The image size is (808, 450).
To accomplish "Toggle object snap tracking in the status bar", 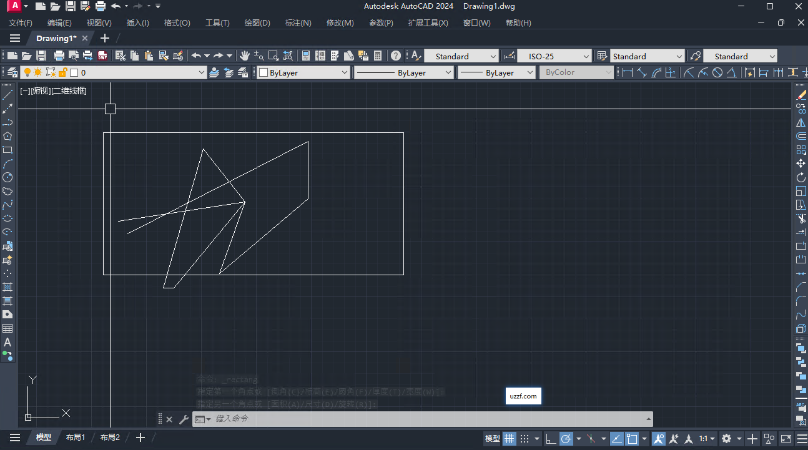I will 616,437.
